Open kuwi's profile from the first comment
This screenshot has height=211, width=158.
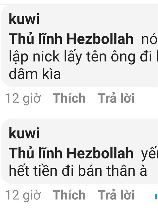coord(24,19)
